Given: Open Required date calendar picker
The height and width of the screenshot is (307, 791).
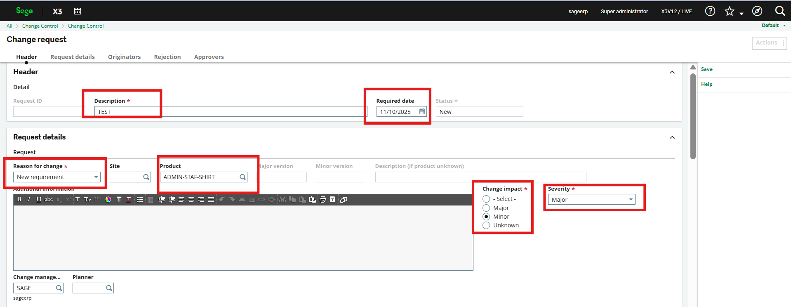Looking at the screenshot, I should tap(422, 111).
